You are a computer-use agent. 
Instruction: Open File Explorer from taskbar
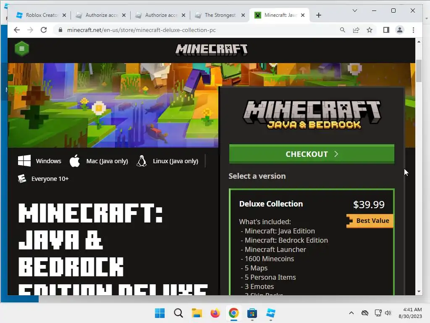tap(197, 313)
